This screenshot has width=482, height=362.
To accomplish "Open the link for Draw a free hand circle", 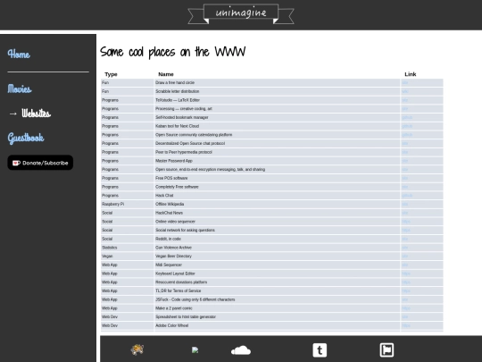I will tap(404, 82).
